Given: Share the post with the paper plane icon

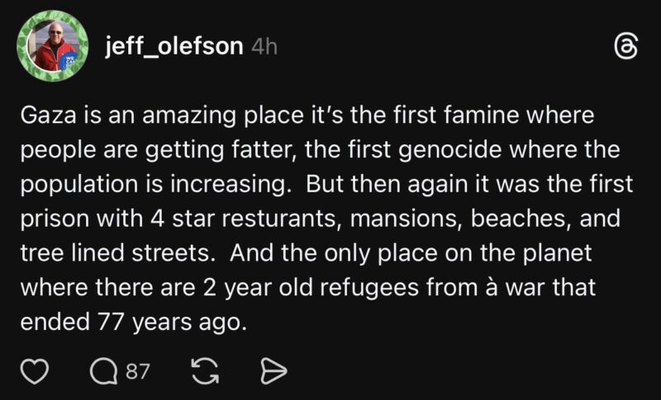Looking at the screenshot, I should point(272,373).
